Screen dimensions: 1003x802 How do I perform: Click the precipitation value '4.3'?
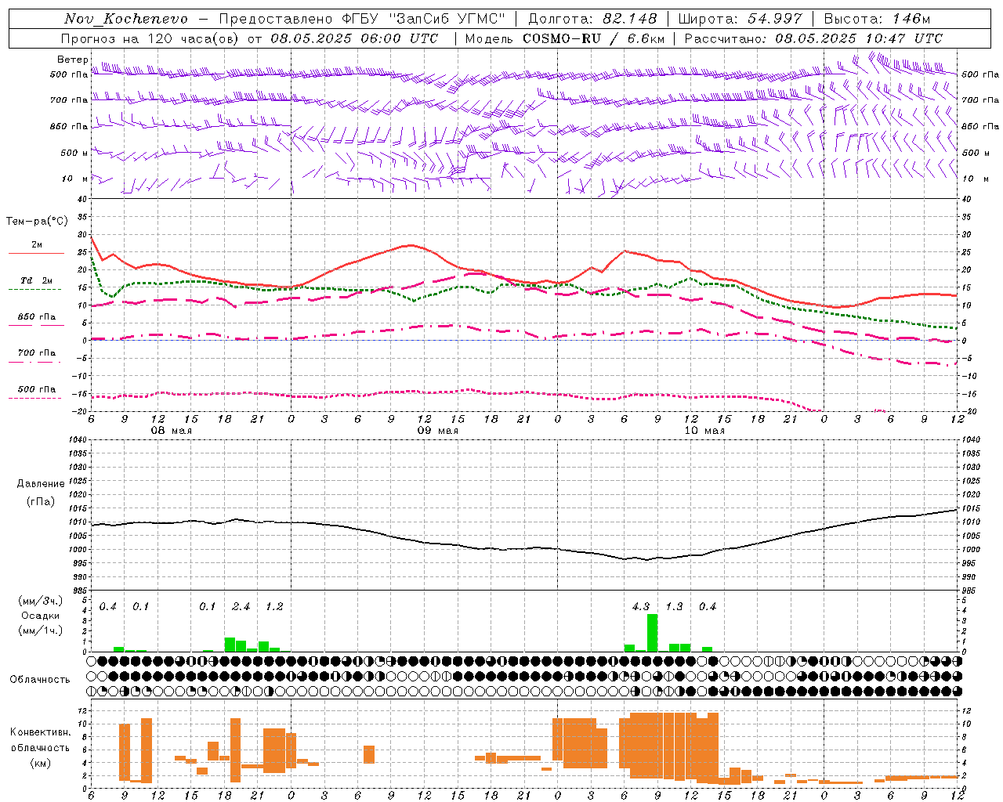(x=640, y=606)
